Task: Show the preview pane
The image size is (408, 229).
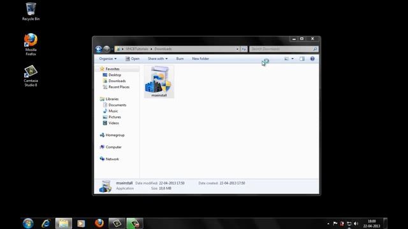Action: click(x=302, y=59)
